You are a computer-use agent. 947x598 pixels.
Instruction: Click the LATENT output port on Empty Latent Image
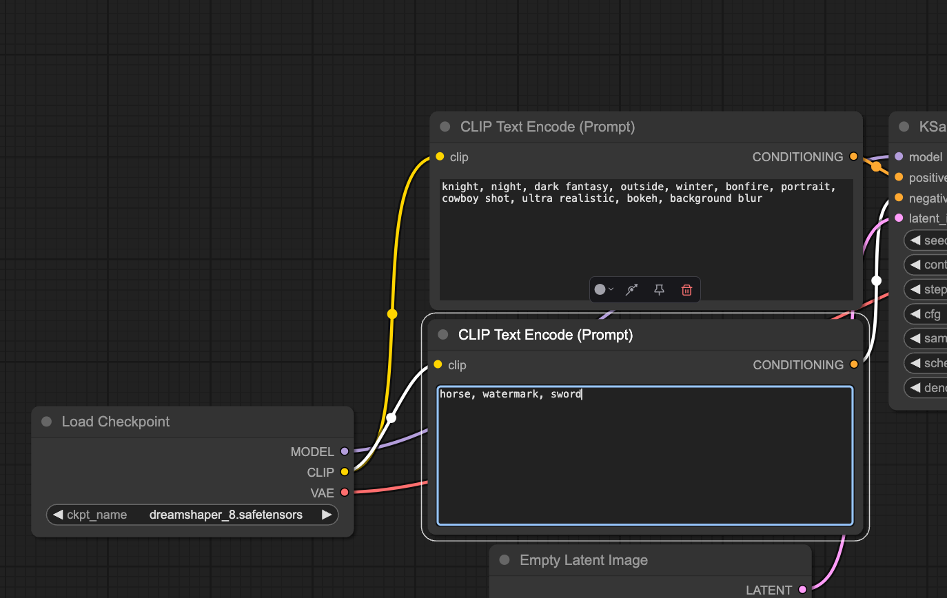coord(802,590)
